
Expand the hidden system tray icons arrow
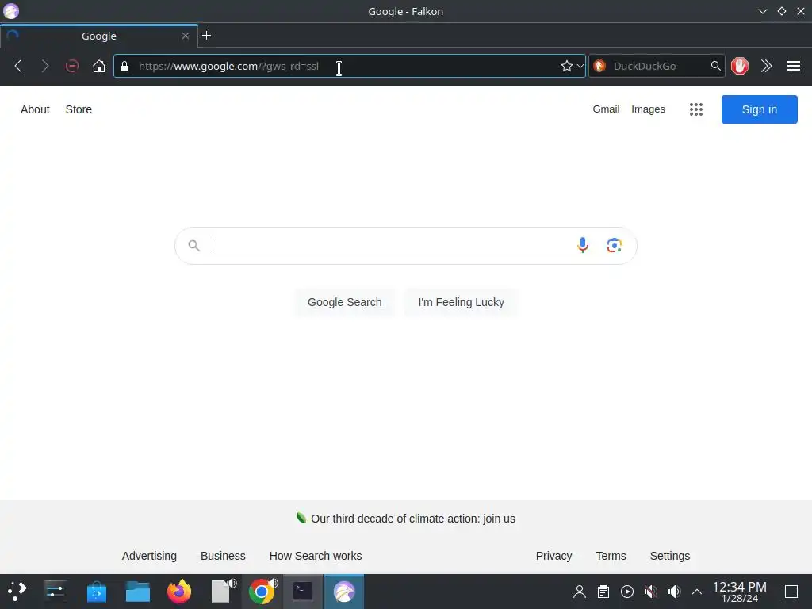(697, 592)
